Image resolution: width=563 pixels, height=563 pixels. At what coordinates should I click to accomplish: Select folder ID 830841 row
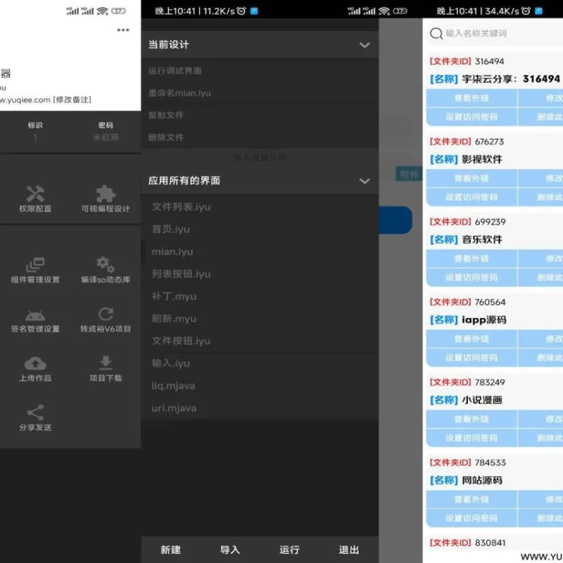pos(467,543)
